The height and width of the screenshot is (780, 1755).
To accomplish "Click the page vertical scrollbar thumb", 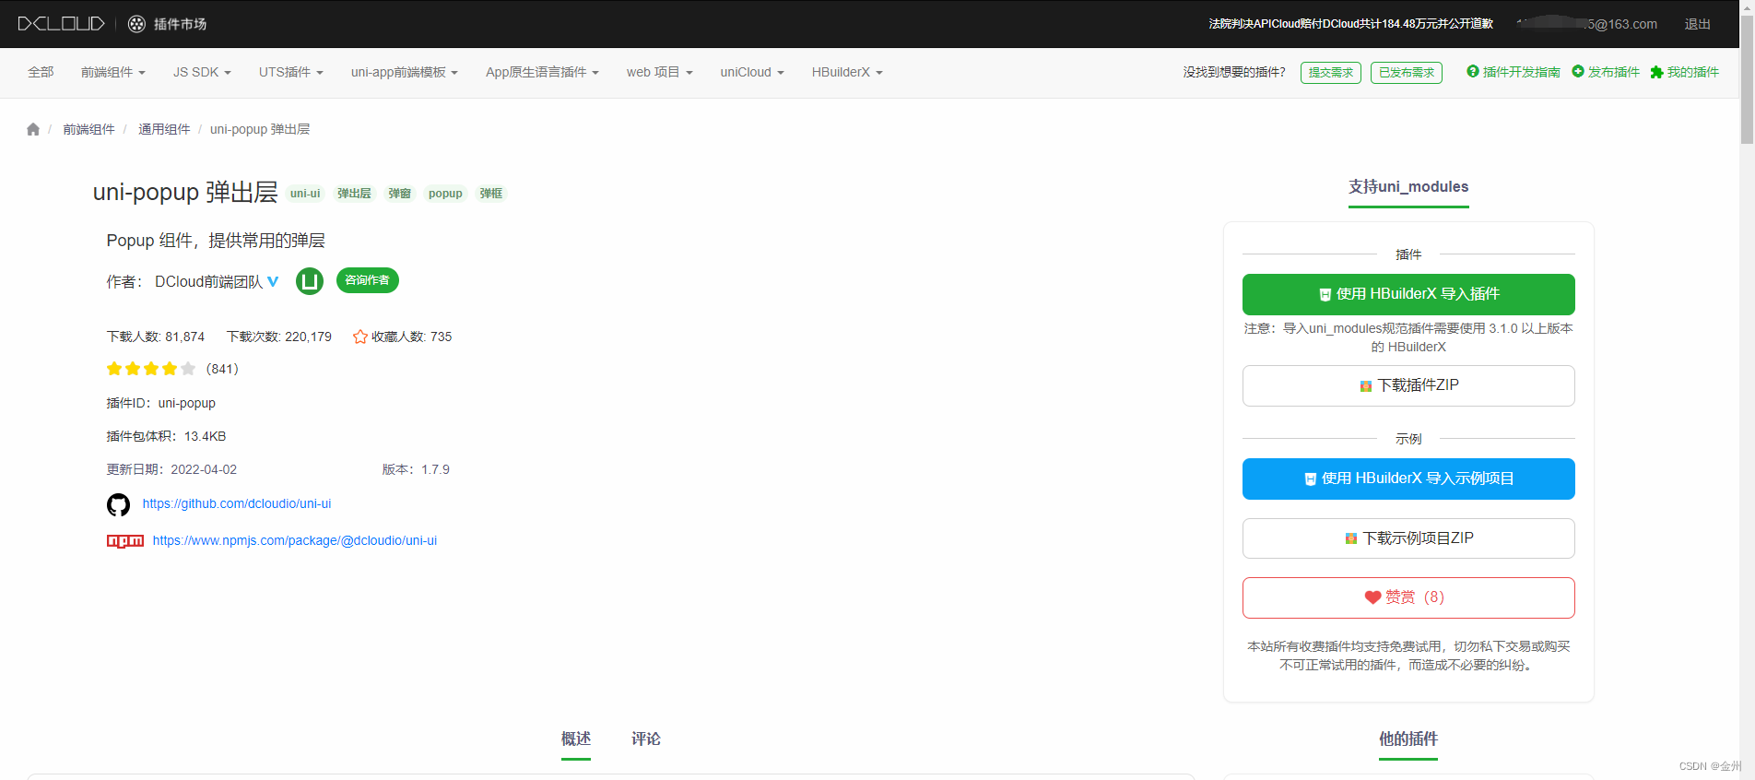I will 1747,81.
